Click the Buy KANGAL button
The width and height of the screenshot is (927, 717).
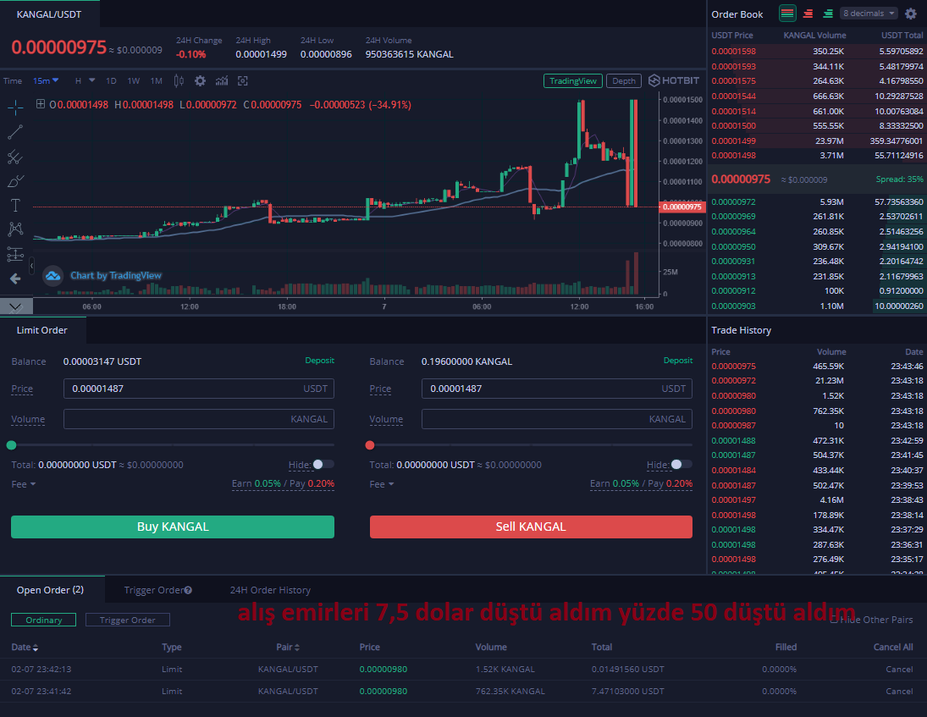[x=173, y=527]
